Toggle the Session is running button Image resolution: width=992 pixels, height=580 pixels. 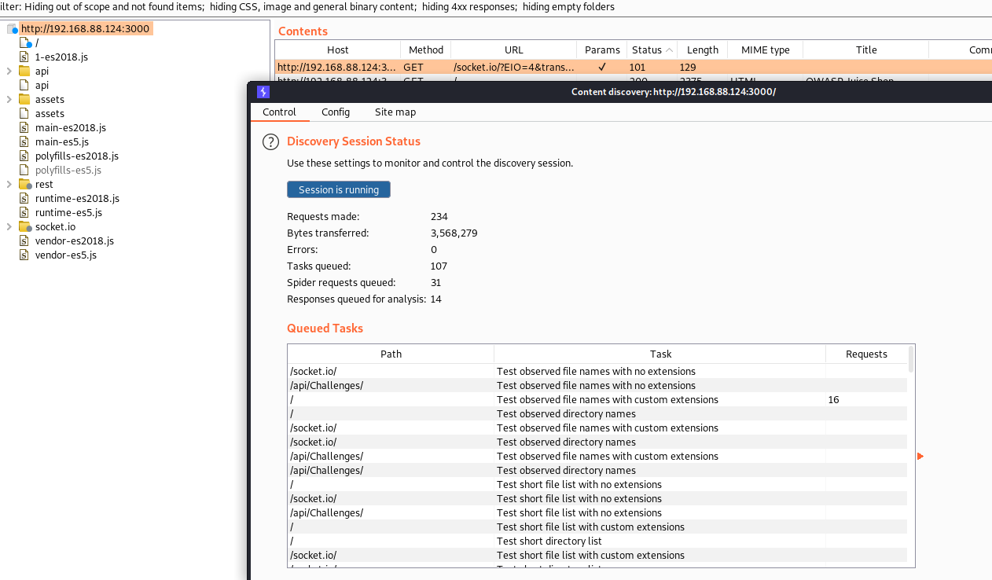(x=338, y=189)
